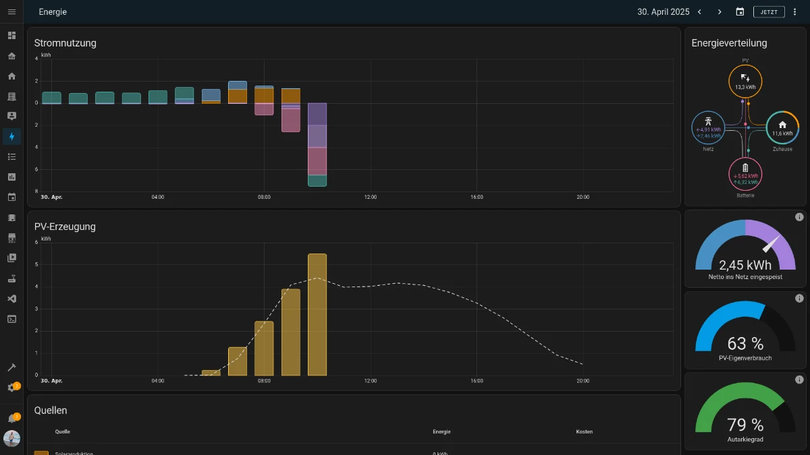810x455 pixels.
Task: Show info for Netto ins Netz gauge
Action: [799, 217]
